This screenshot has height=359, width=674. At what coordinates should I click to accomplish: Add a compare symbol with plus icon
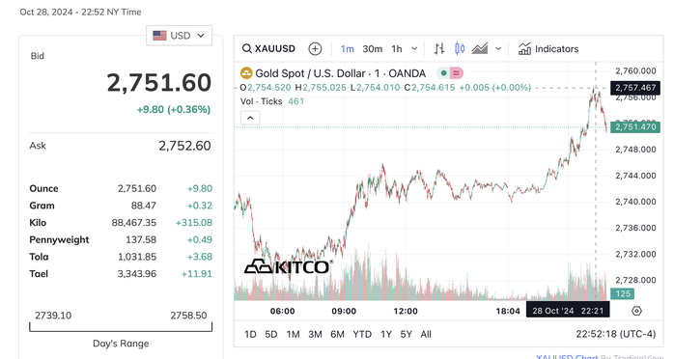315,49
